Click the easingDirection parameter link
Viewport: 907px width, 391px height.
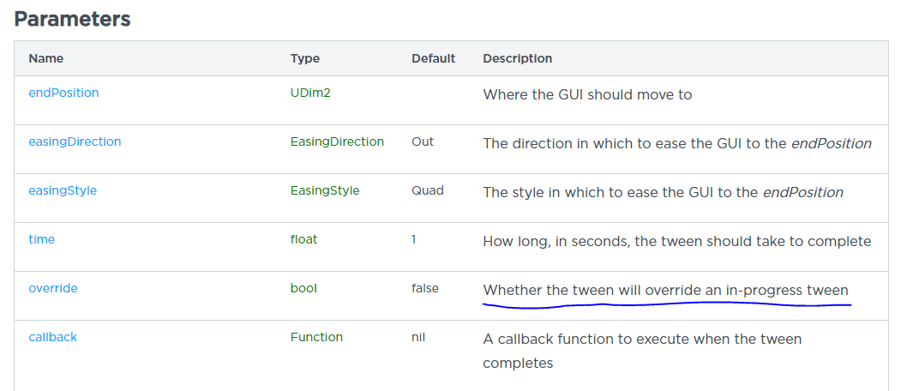75,141
